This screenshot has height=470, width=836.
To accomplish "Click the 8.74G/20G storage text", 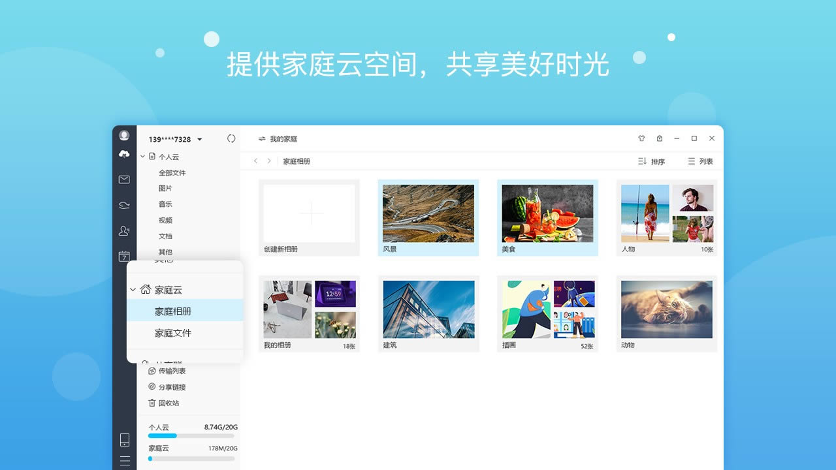I will tap(221, 427).
